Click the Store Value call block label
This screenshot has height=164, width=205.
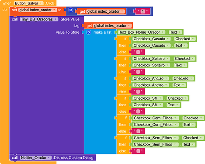(69, 19)
